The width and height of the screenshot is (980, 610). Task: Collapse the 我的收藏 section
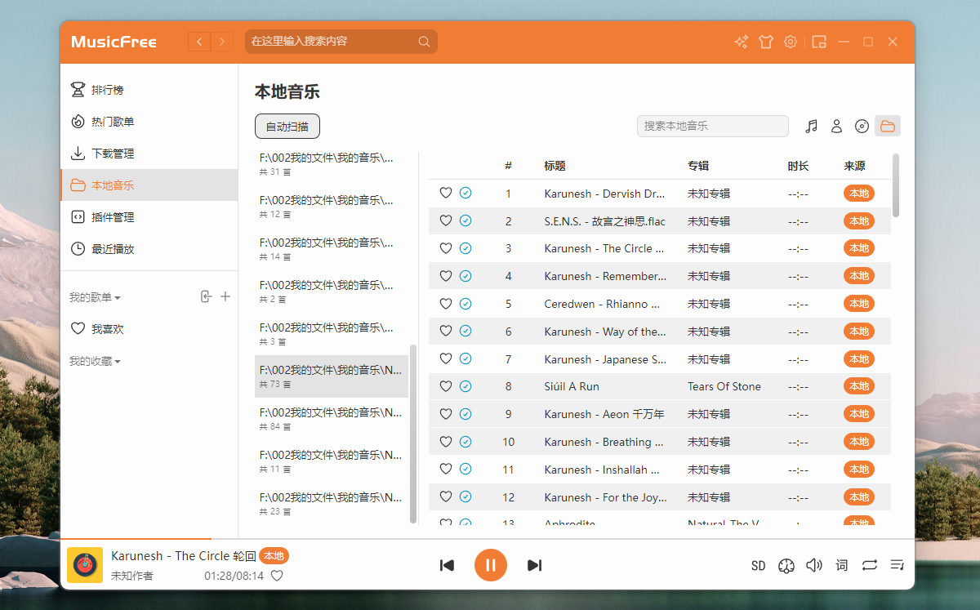[95, 361]
